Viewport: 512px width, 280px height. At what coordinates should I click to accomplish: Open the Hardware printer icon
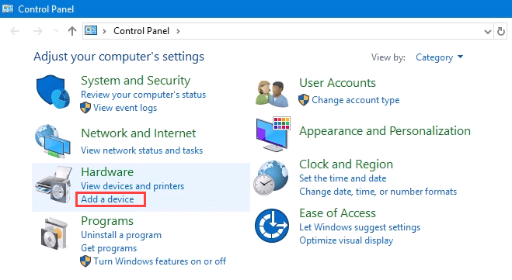(x=54, y=185)
